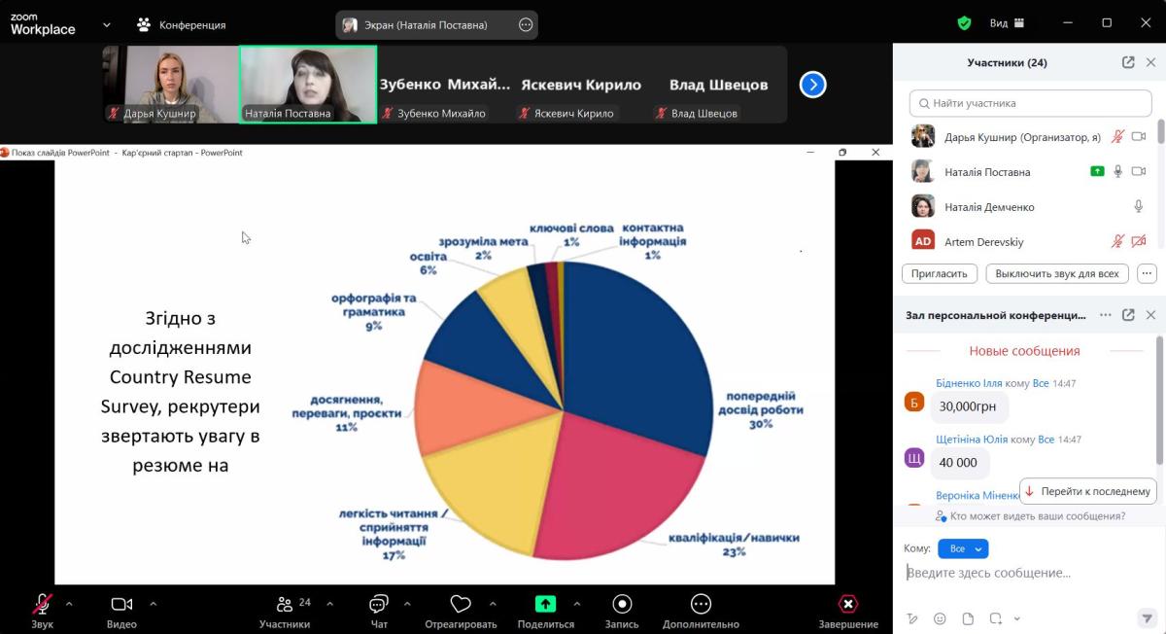1166x634 pixels.
Task: Click sender name Щетініна Юлія
Action: (972, 440)
